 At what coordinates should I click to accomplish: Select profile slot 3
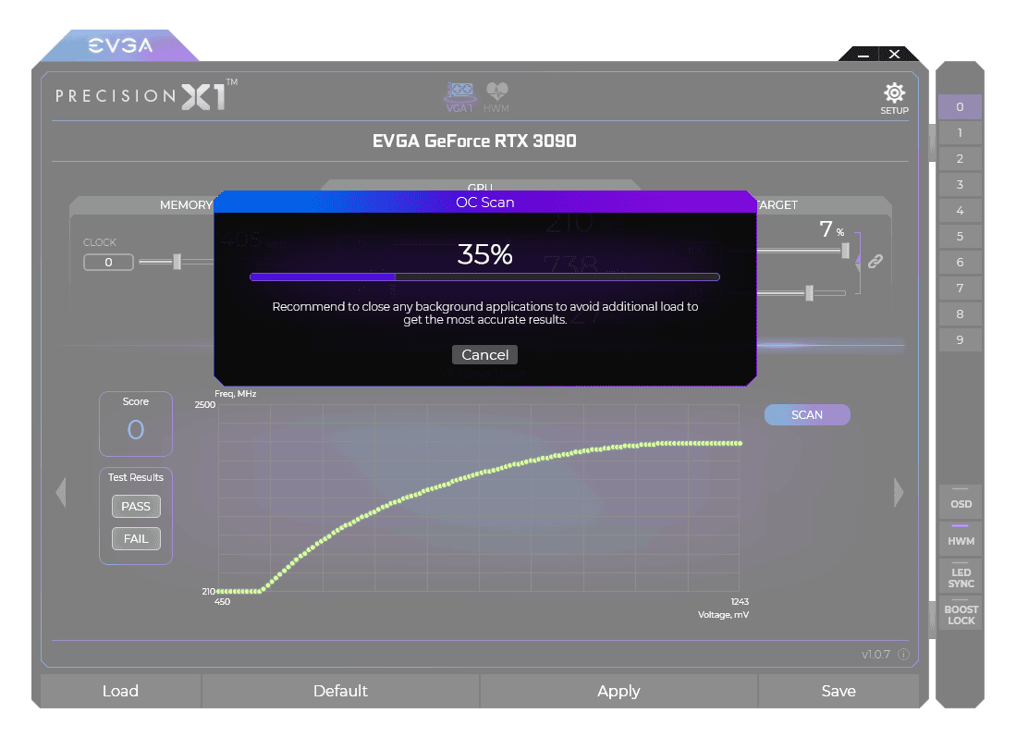click(960, 185)
